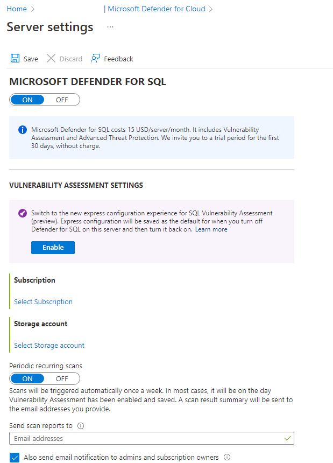Screen dimensions: 333x463
Task: Click the Enable button for express configuration
Action: pyautogui.click(x=53, y=247)
